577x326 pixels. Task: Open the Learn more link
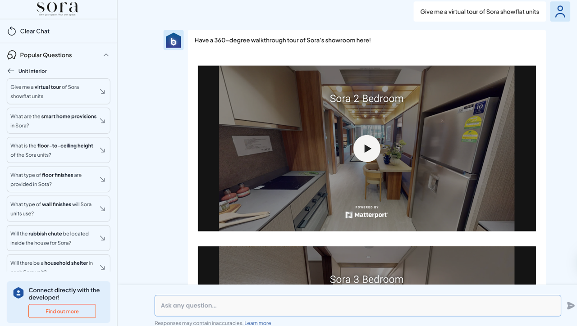coord(257,323)
